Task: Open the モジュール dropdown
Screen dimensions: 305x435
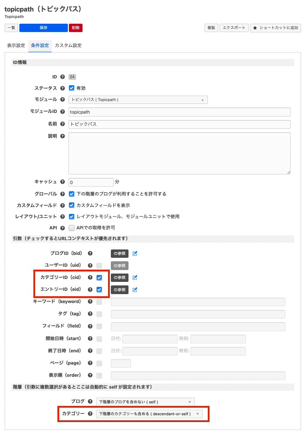Action: click(138, 100)
